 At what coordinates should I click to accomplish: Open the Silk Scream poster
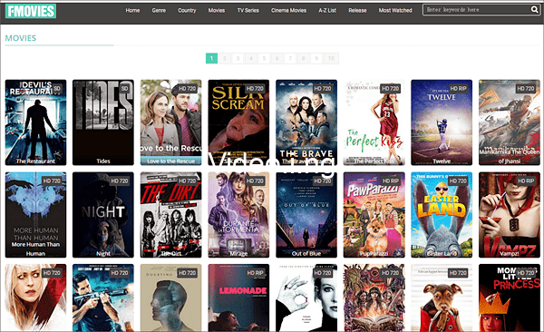(x=238, y=122)
